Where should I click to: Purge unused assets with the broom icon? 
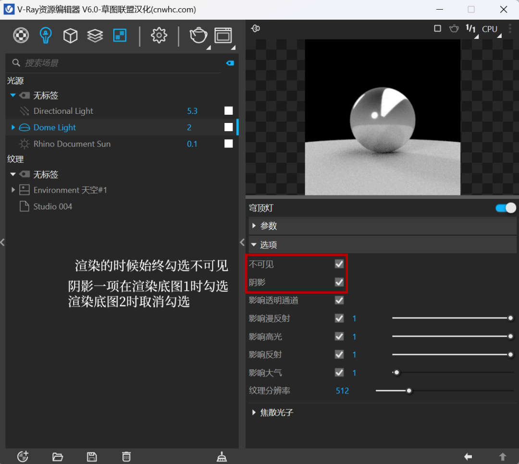click(x=222, y=456)
